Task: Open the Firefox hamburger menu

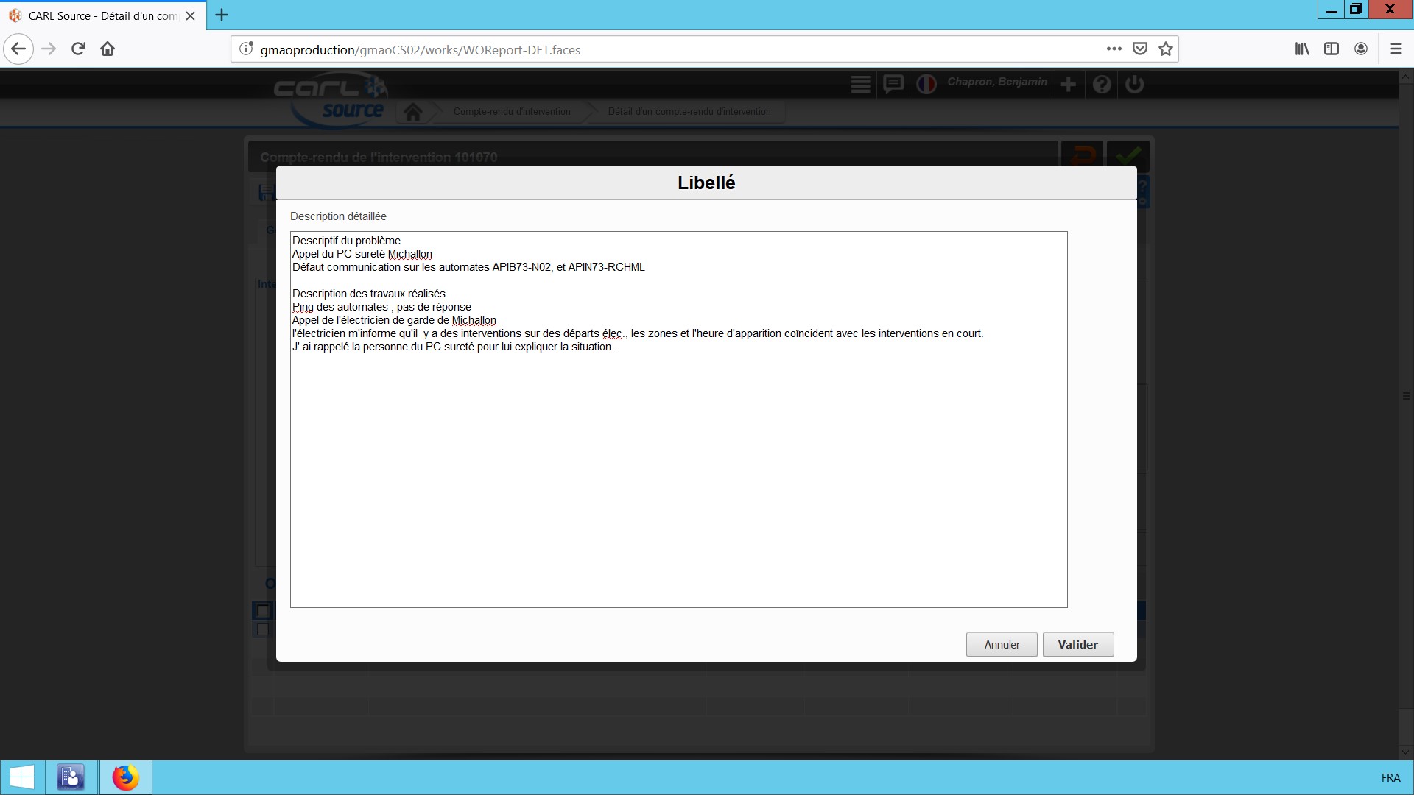Action: click(1396, 49)
